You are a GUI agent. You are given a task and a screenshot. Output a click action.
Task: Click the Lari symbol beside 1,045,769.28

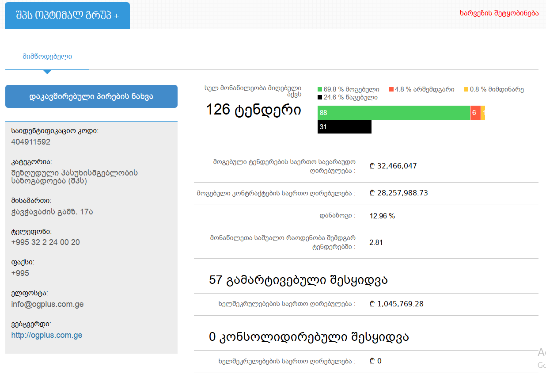(x=372, y=304)
